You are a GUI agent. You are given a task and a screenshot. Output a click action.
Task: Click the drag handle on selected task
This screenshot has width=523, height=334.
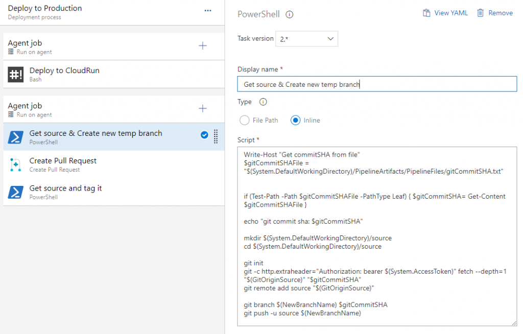tap(216, 136)
